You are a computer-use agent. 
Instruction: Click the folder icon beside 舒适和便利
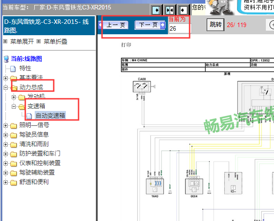14,183
